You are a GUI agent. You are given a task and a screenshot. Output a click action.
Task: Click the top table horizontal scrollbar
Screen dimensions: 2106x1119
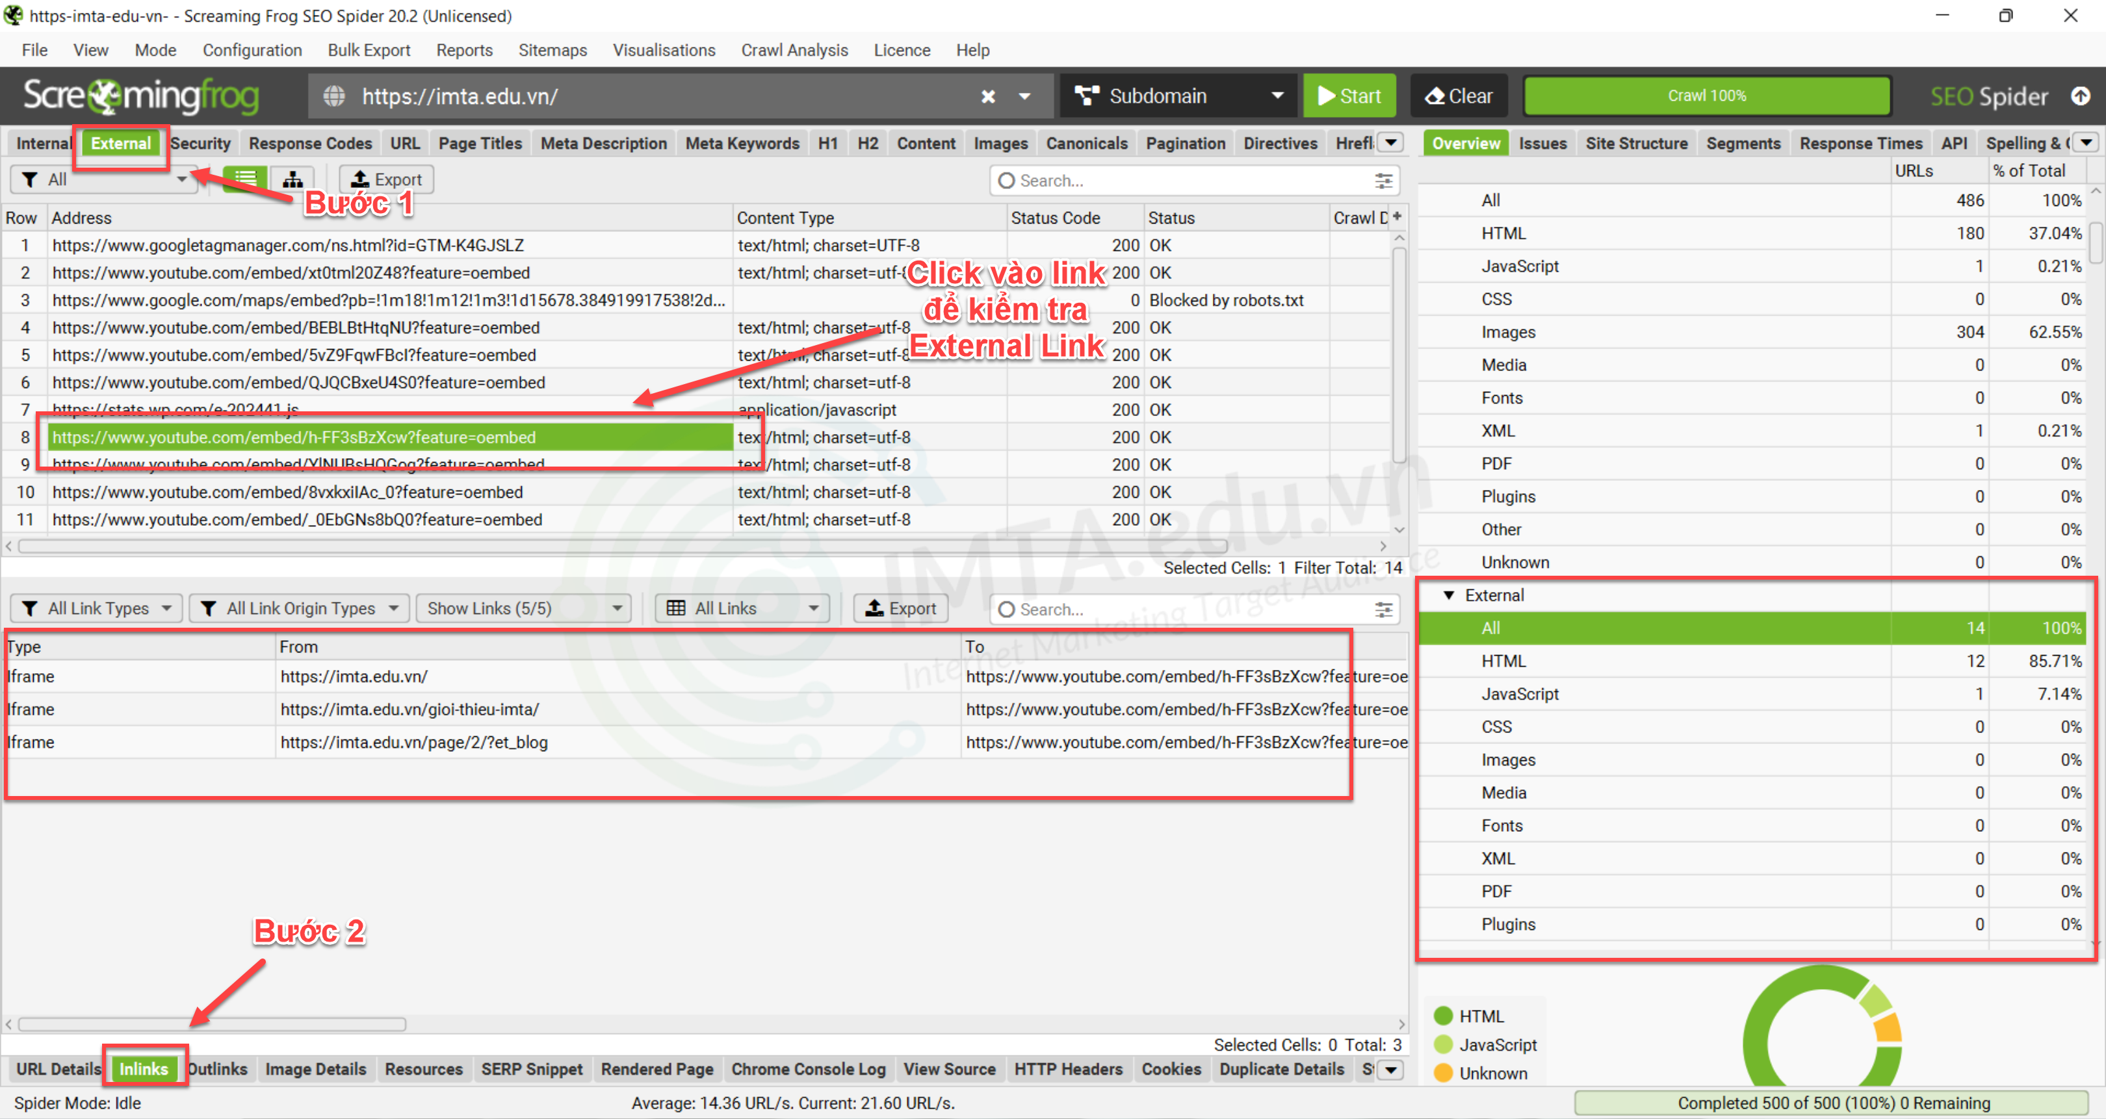point(623,546)
